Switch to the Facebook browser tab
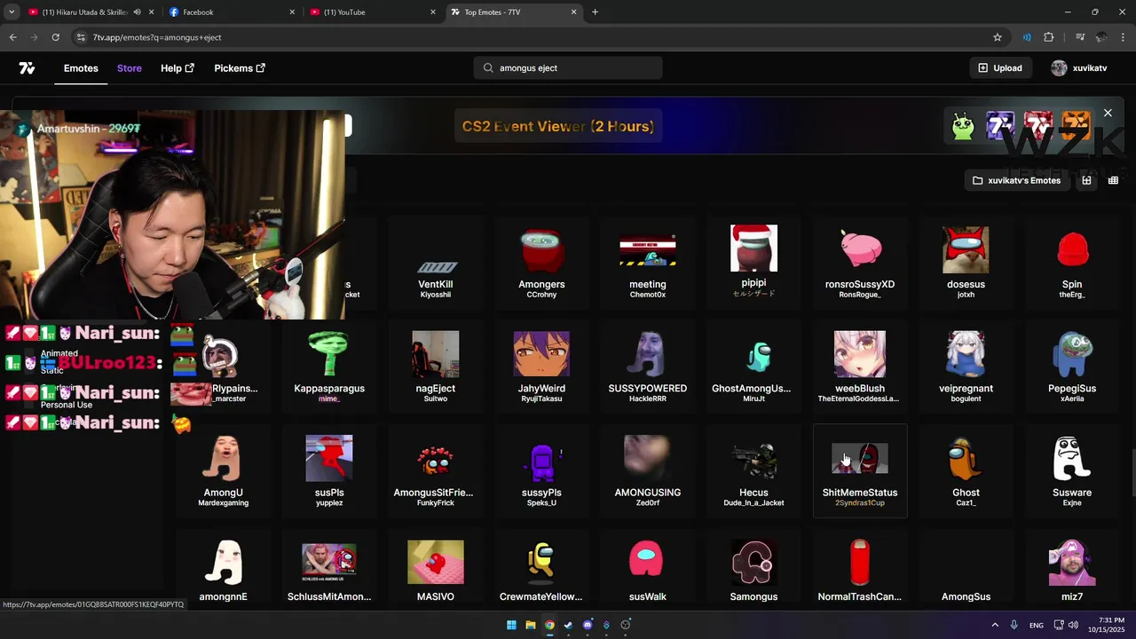The height and width of the screenshot is (639, 1136). [231, 12]
